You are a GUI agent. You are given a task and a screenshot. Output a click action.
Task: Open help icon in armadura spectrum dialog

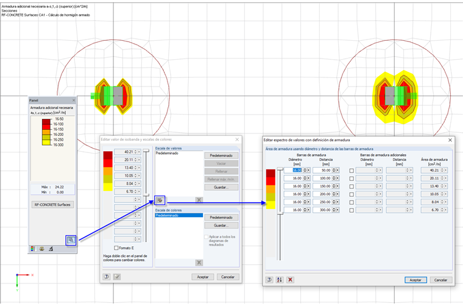[x=269, y=280]
